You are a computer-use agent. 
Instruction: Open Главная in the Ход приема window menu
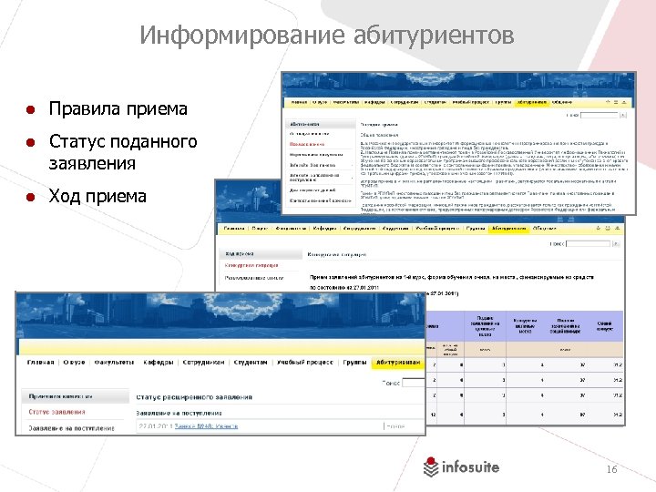(234, 229)
